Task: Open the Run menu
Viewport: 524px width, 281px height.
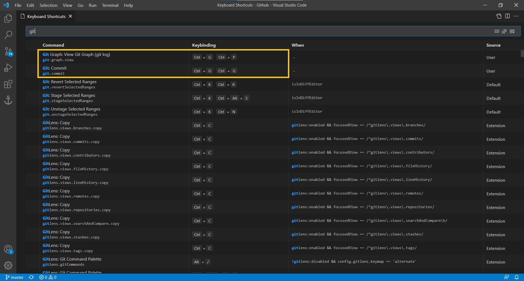Action: (93, 5)
